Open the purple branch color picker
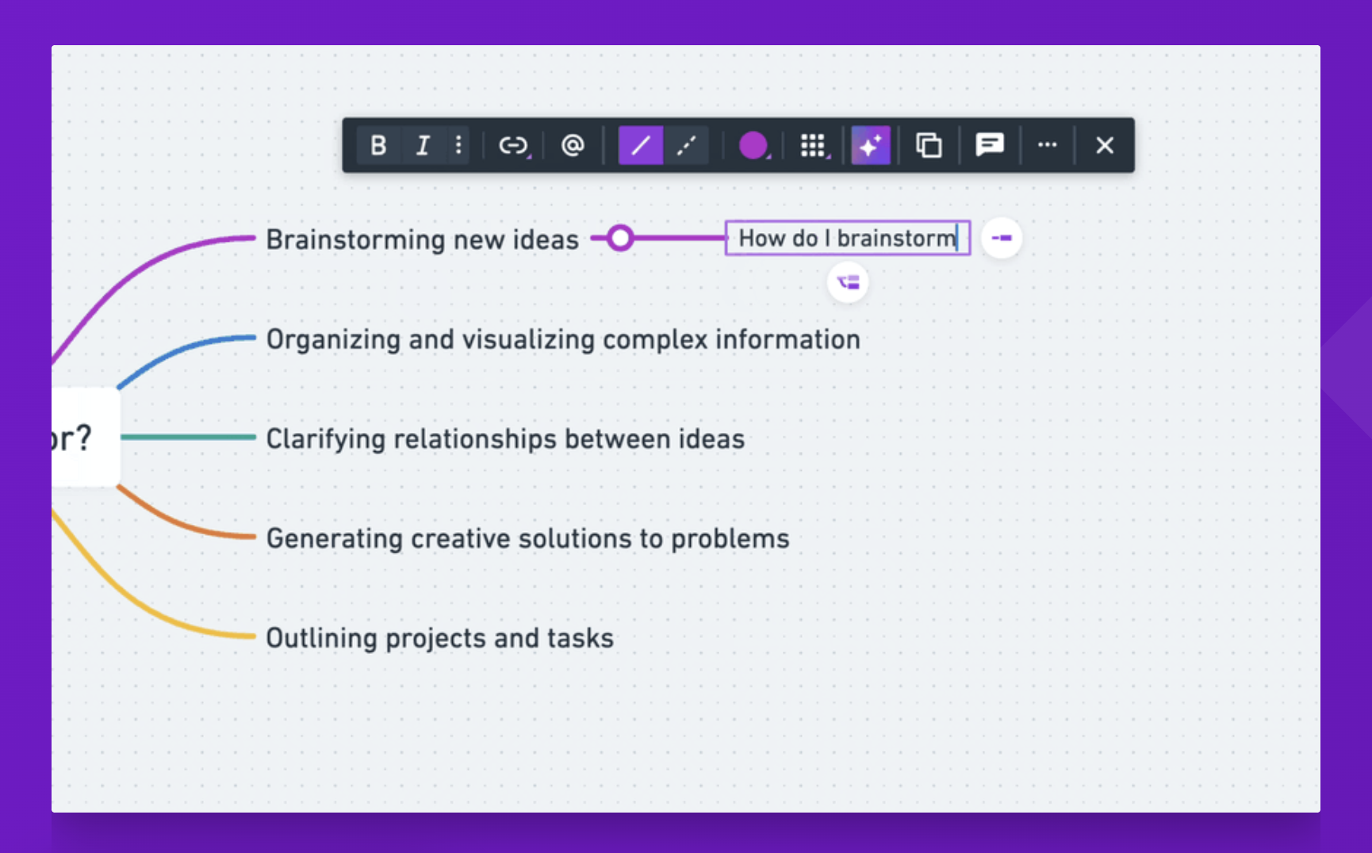 753,145
